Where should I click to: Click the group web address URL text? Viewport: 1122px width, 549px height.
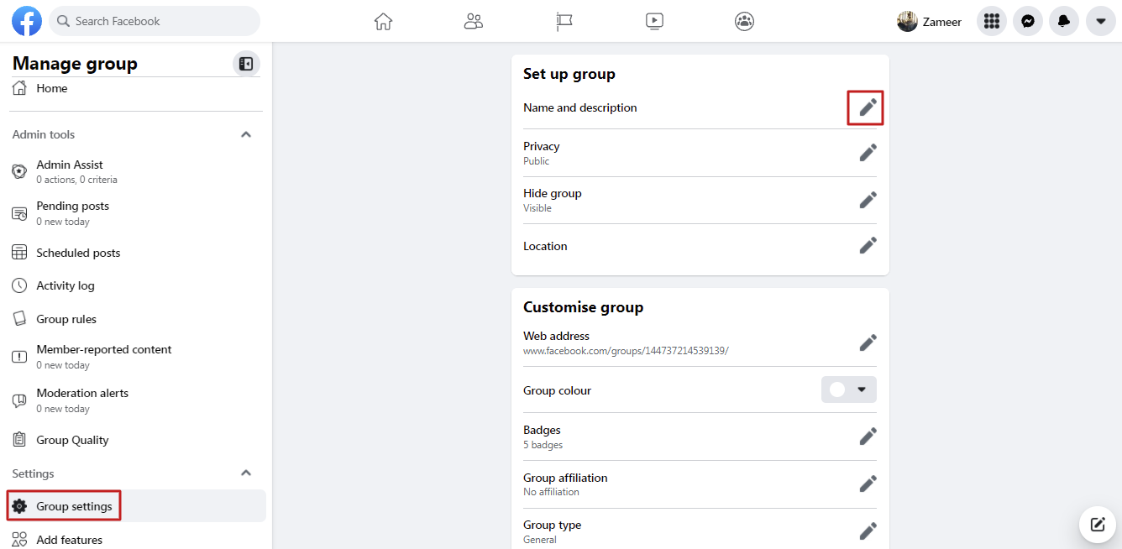click(x=626, y=351)
